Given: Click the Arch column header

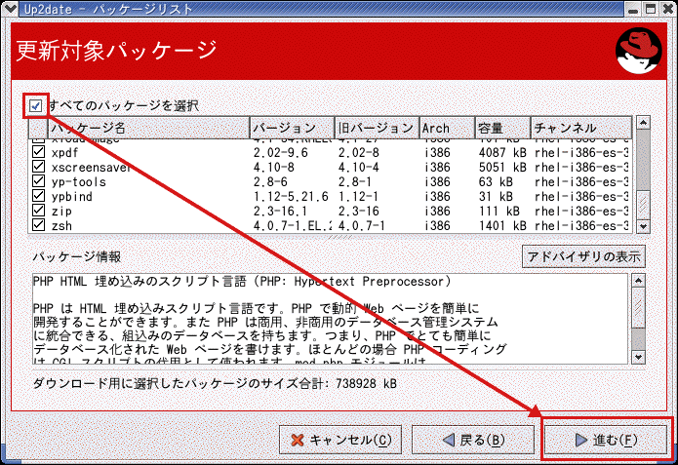Looking at the screenshot, I should (446, 128).
